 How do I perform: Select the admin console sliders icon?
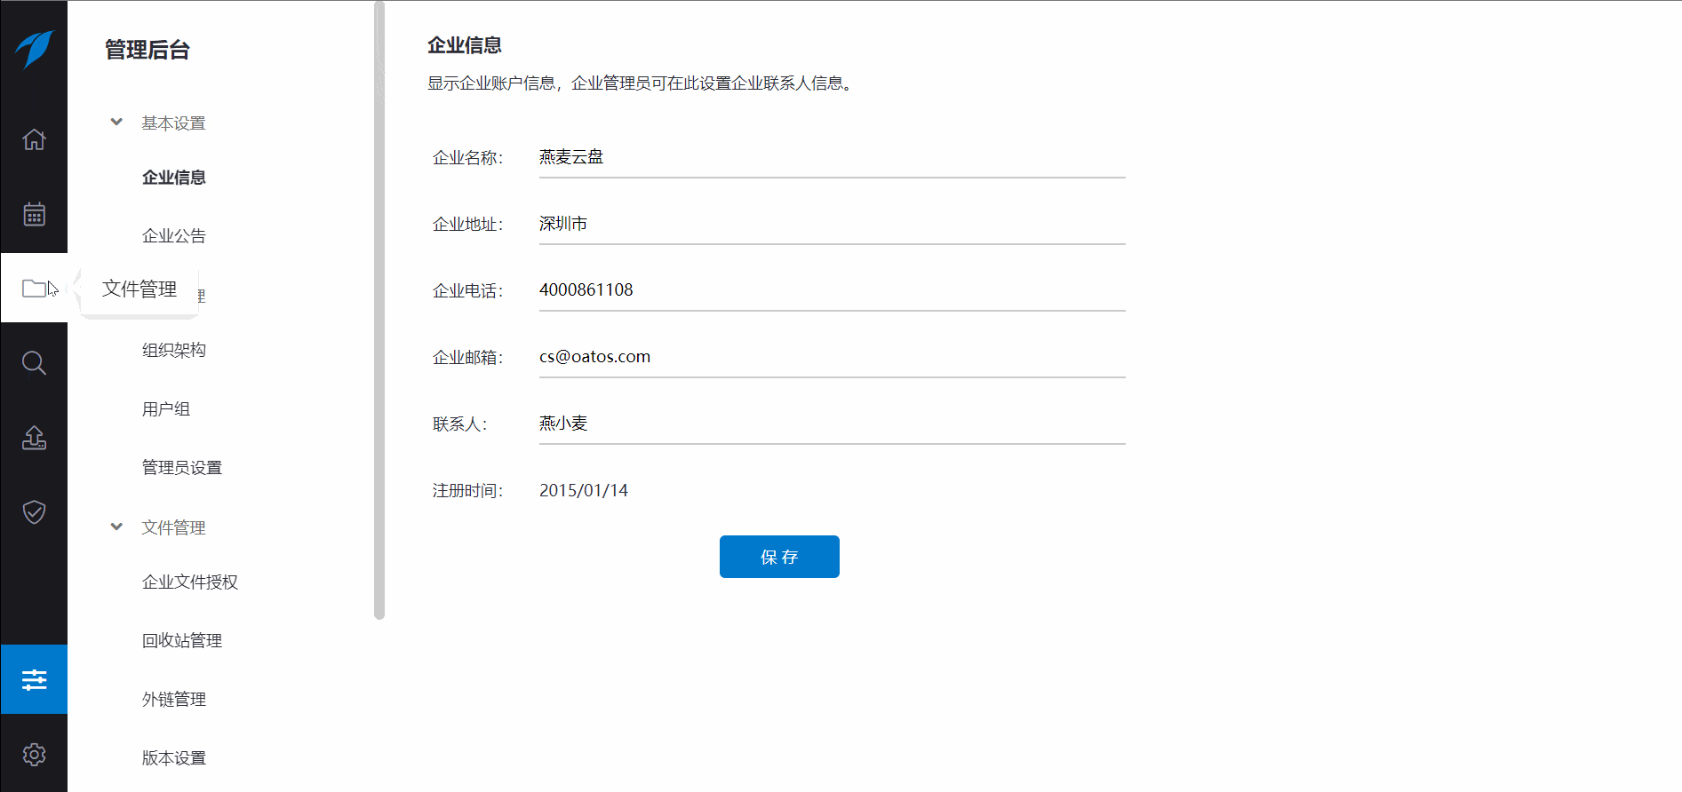(x=34, y=679)
